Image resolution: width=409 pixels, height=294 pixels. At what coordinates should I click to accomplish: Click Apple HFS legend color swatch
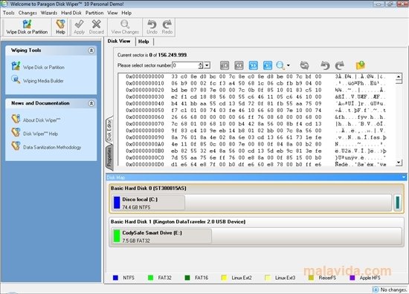(x=352, y=278)
